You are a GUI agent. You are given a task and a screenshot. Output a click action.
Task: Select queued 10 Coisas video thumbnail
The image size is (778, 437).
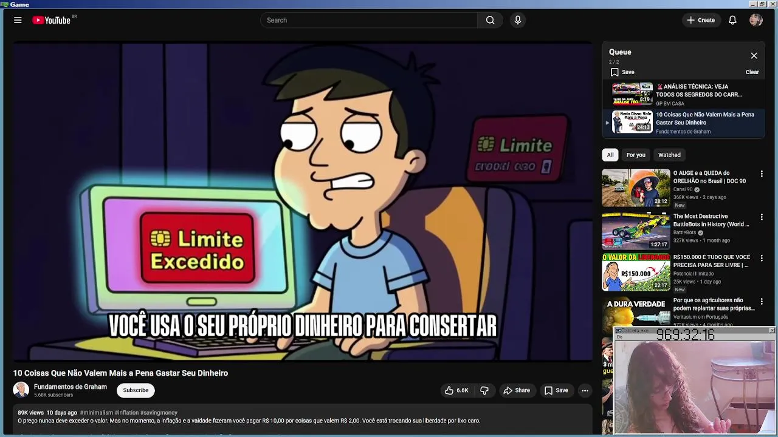pos(632,122)
